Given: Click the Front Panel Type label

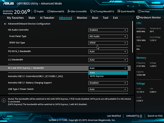Looking at the screenshot, I should [18, 36].
